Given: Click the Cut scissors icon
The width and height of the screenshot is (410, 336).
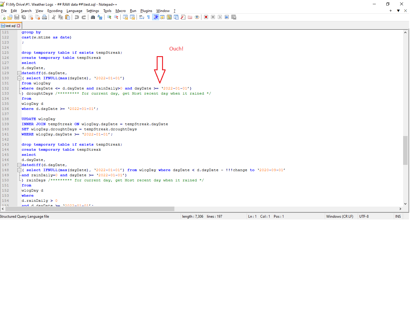Looking at the screenshot, I should point(54,17).
